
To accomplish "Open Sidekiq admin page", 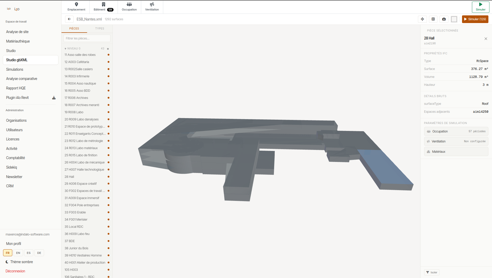I will 30,167.
